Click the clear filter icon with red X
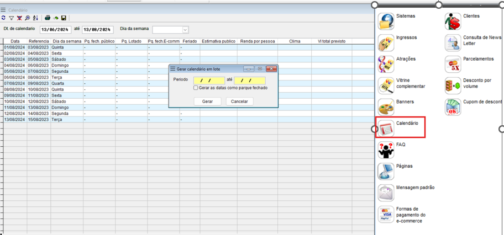This screenshot has height=235, width=504. pyautogui.click(x=19, y=18)
